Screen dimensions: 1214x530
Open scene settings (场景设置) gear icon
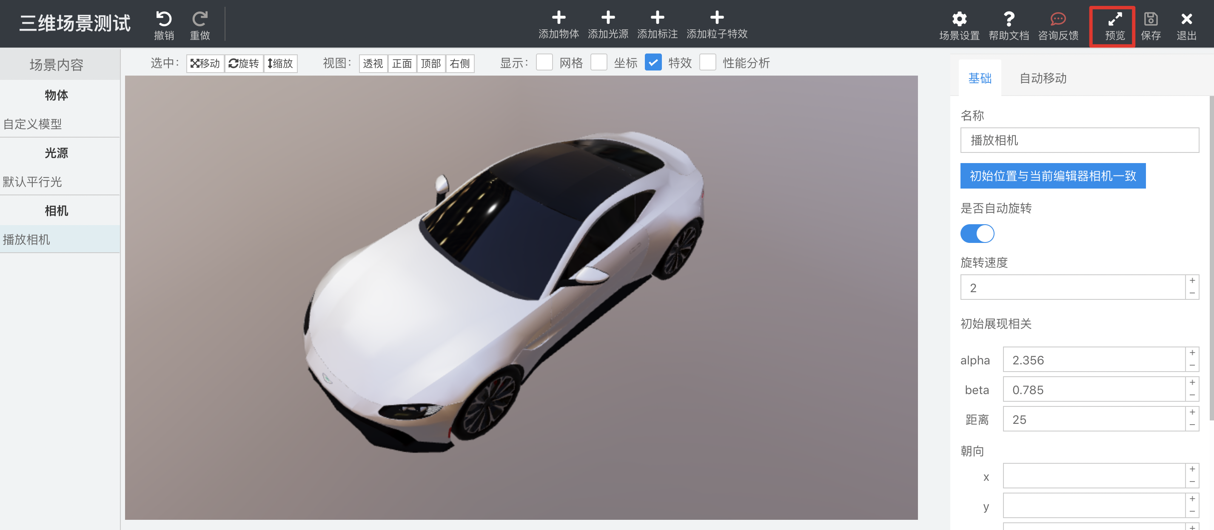tap(959, 19)
